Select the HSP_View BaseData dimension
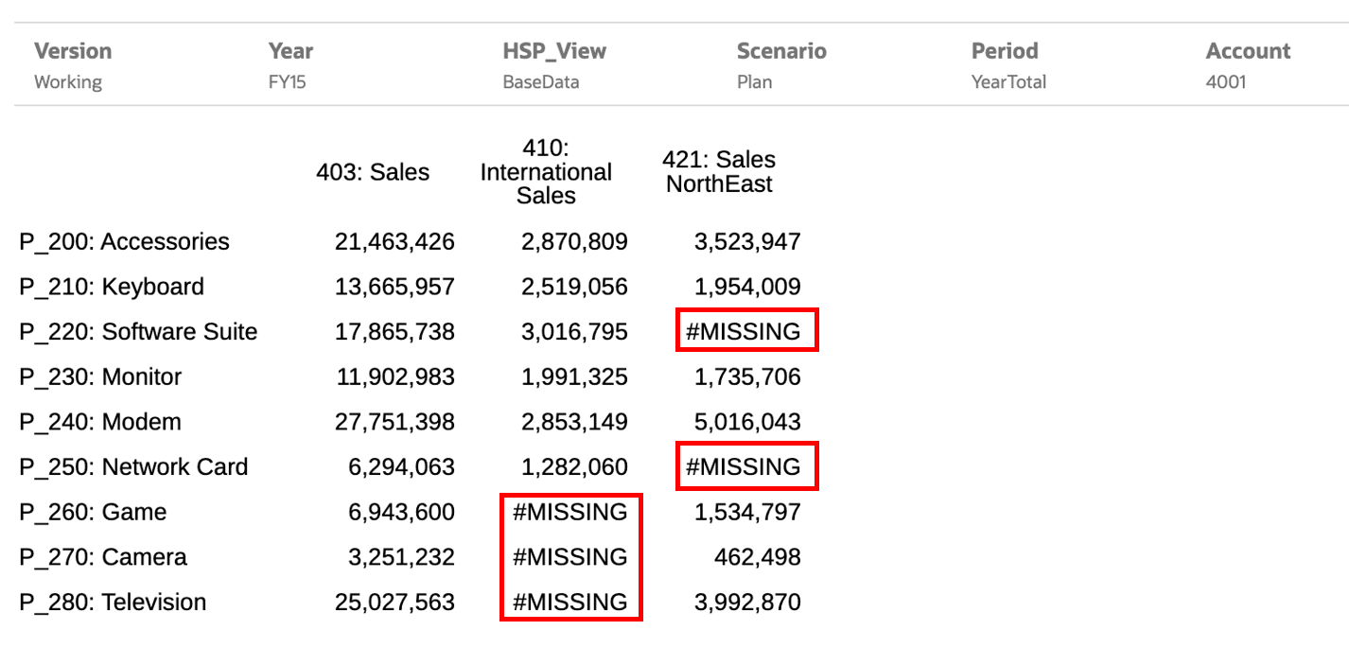Image resolution: width=1349 pixels, height=648 pixels. [554, 65]
